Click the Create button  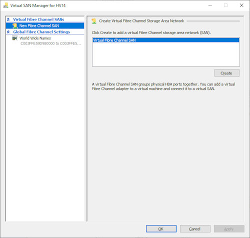(226, 73)
